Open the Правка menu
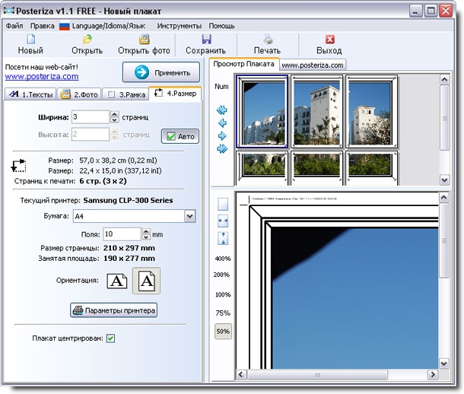464x394 pixels. coord(43,26)
